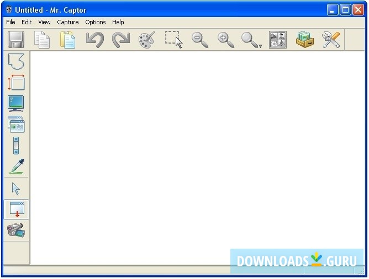The height and width of the screenshot is (279, 369).
Task: Open the File menu
Action: [10, 22]
